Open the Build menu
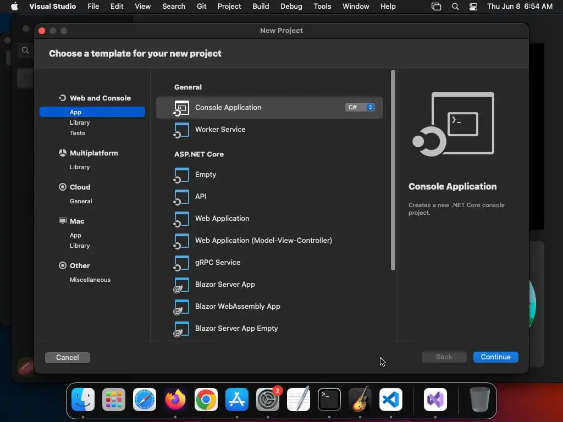 [261, 7]
